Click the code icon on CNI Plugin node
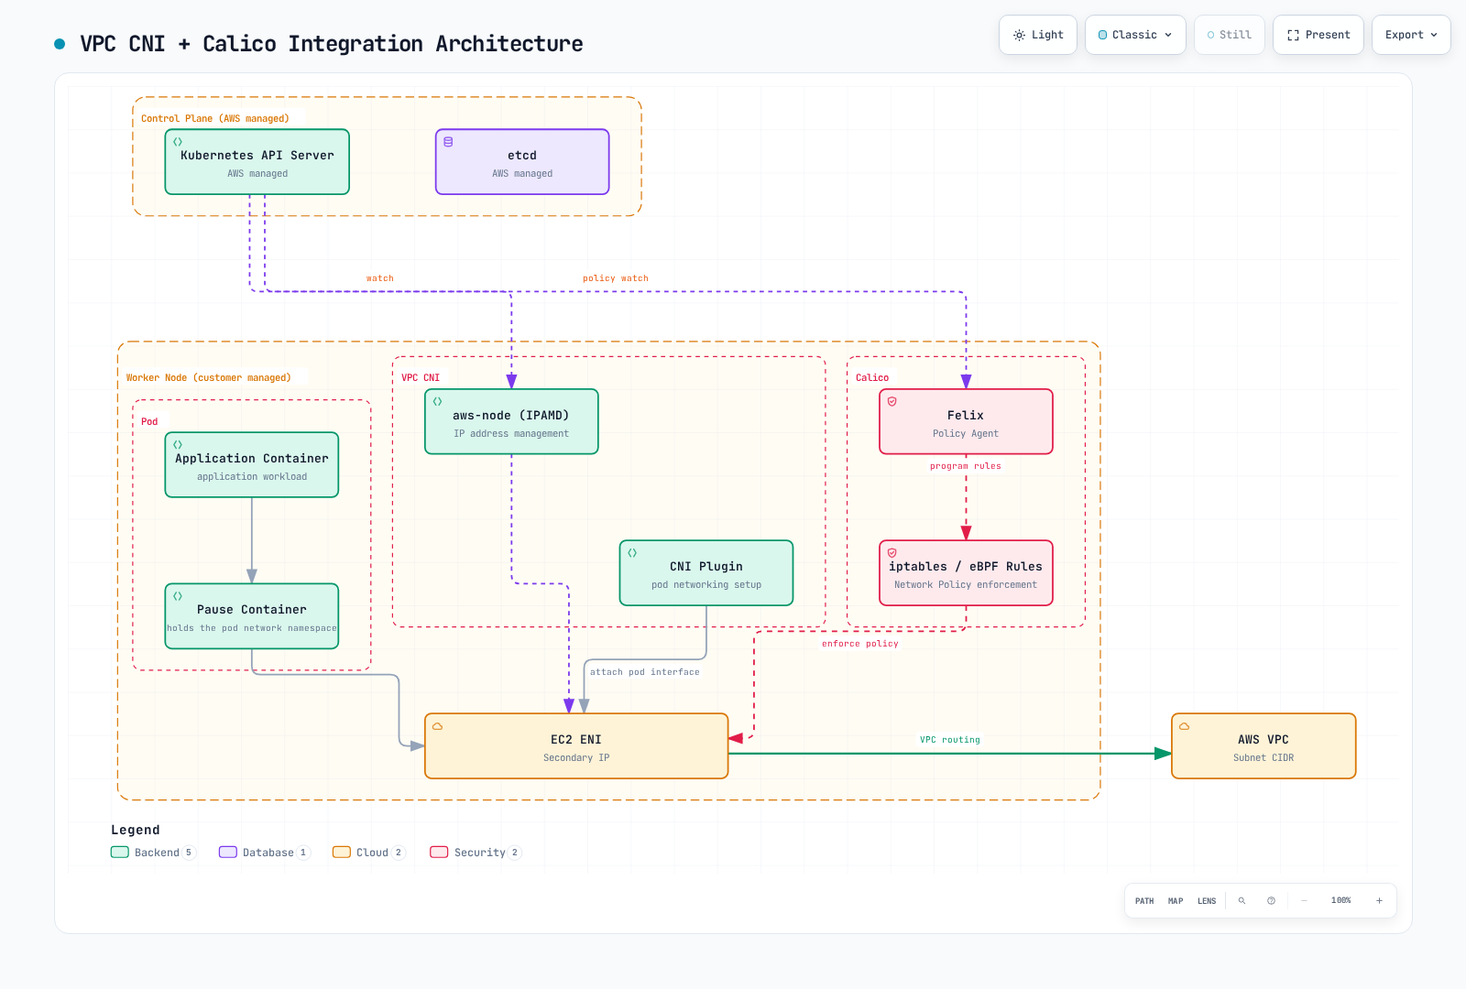This screenshot has height=989, width=1466. click(632, 553)
